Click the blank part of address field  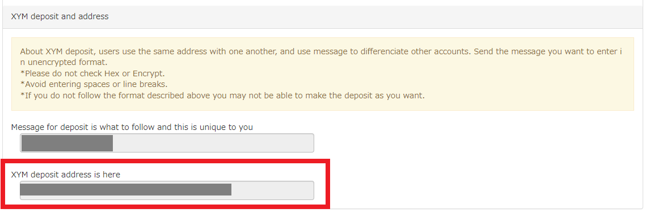[x=272, y=190]
